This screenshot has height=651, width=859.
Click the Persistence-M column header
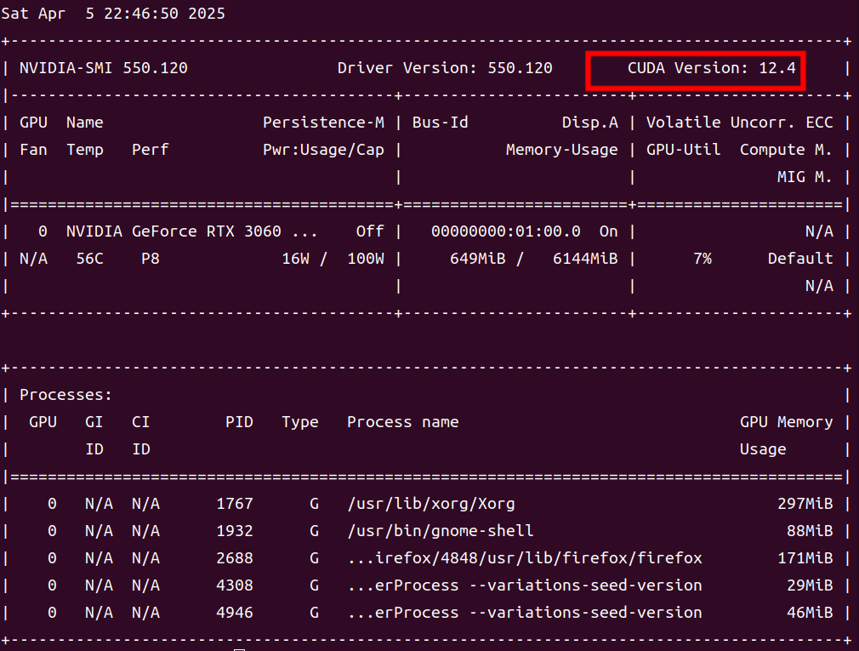click(323, 123)
